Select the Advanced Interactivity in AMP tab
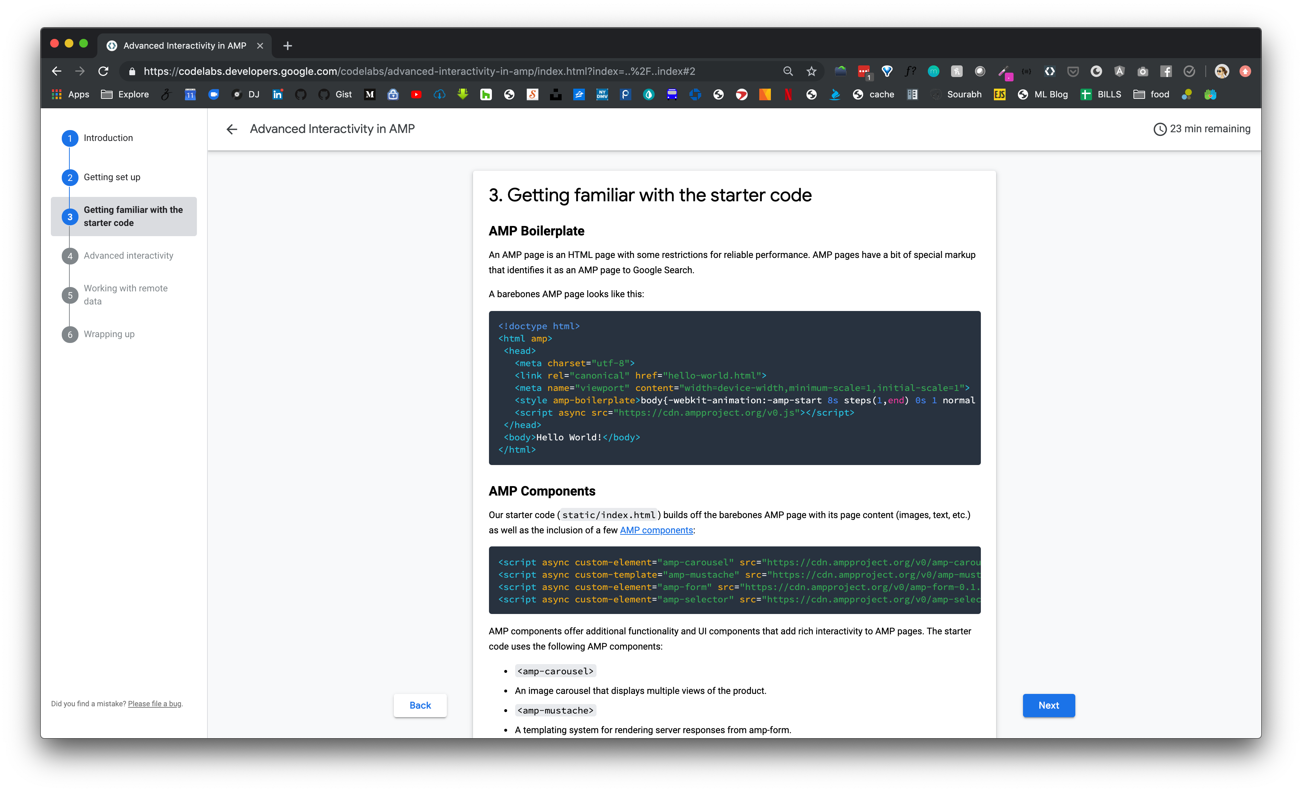This screenshot has width=1302, height=792. click(x=185, y=45)
